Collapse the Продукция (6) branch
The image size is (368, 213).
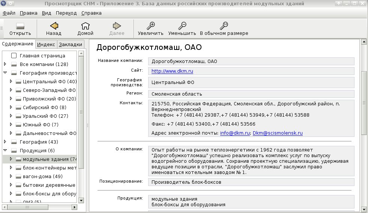(x=5, y=150)
